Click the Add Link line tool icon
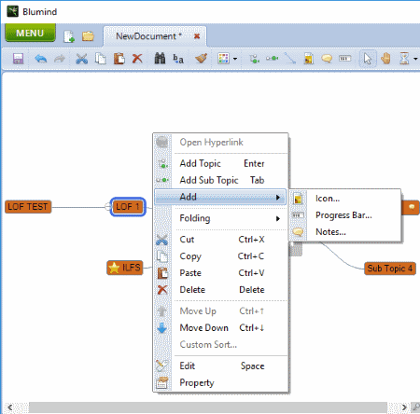The image size is (420, 414). [x=290, y=58]
